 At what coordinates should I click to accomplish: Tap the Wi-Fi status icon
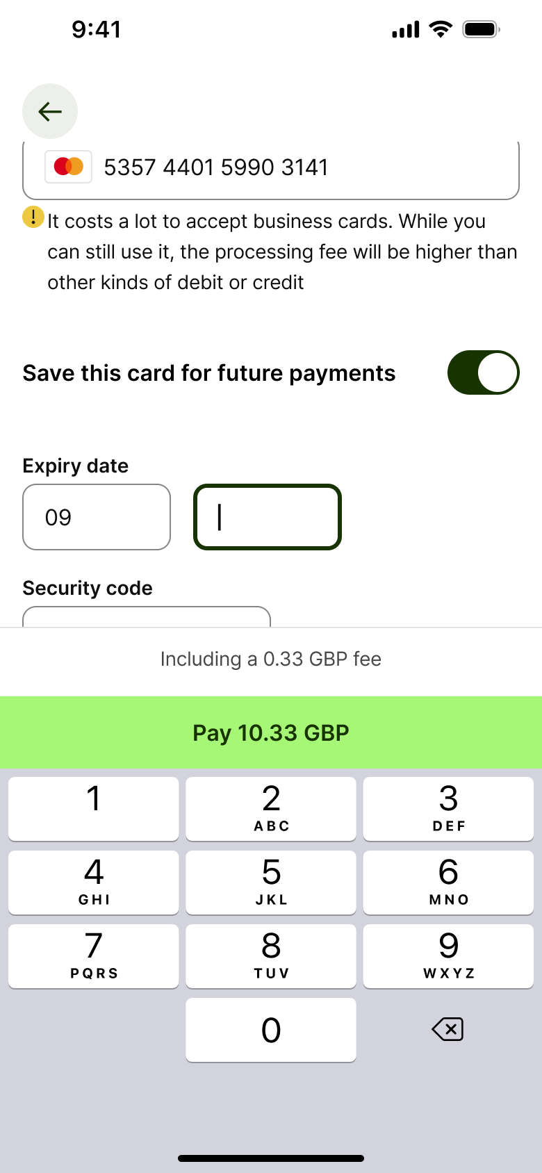[x=441, y=29]
